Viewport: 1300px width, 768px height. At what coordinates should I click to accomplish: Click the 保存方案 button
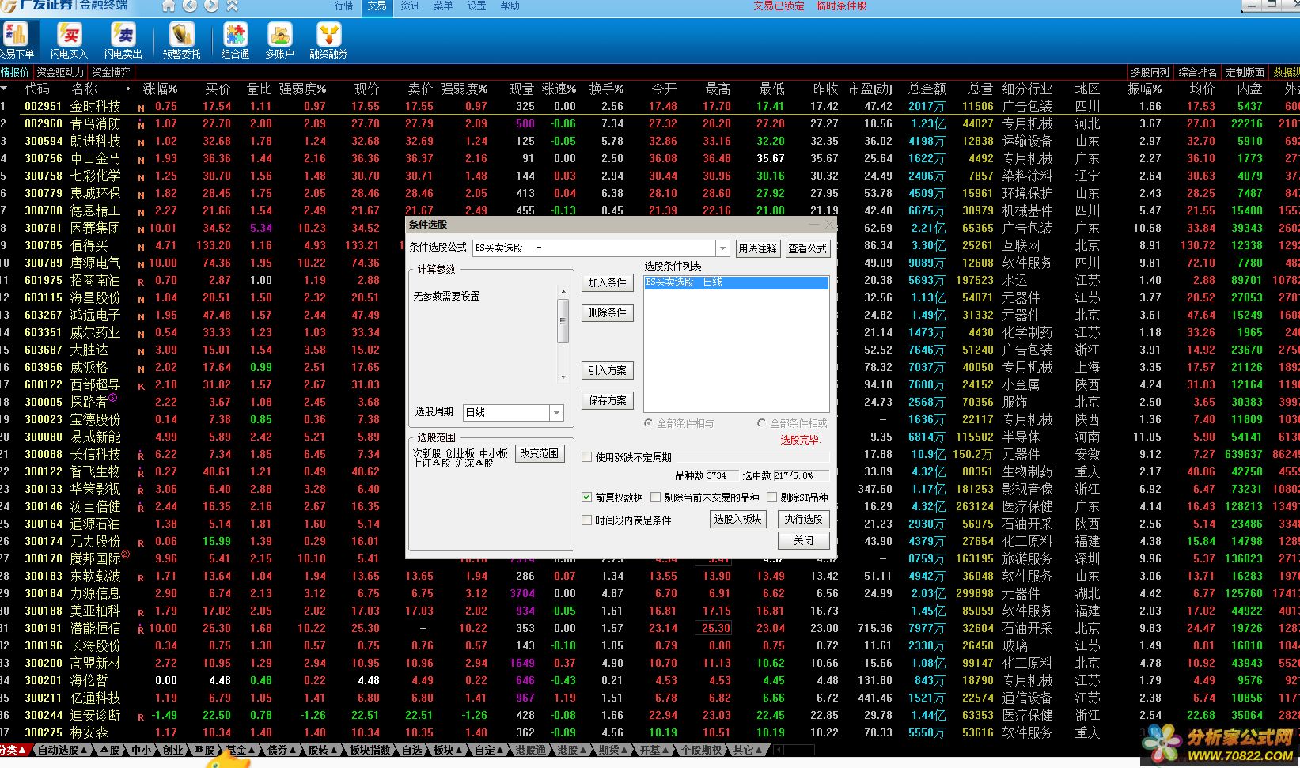pos(607,400)
